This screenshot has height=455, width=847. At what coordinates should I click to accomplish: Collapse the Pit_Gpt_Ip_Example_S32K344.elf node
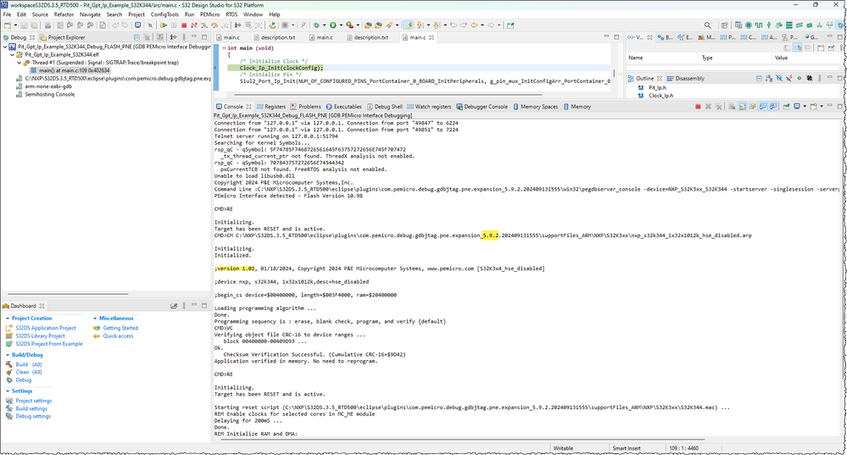pyautogui.click(x=12, y=54)
